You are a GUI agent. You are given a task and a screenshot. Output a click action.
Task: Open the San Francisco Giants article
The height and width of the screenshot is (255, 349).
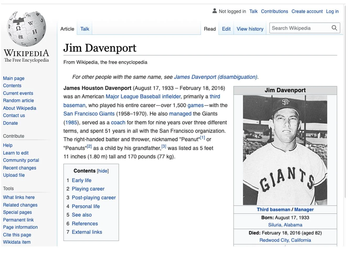pyautogui.click(x=89, y=114)
